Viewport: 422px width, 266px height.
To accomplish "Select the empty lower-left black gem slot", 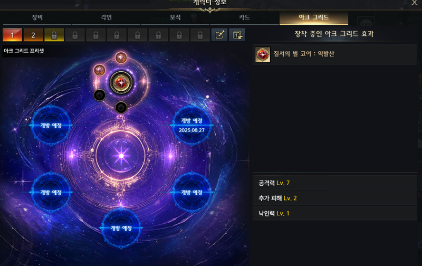I will click(99, 95).
